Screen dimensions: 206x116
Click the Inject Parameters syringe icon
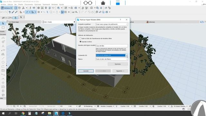click(x=16, y=12)
